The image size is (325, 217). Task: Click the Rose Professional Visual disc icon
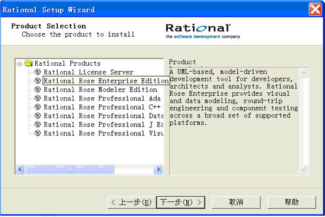pos(37,133)
